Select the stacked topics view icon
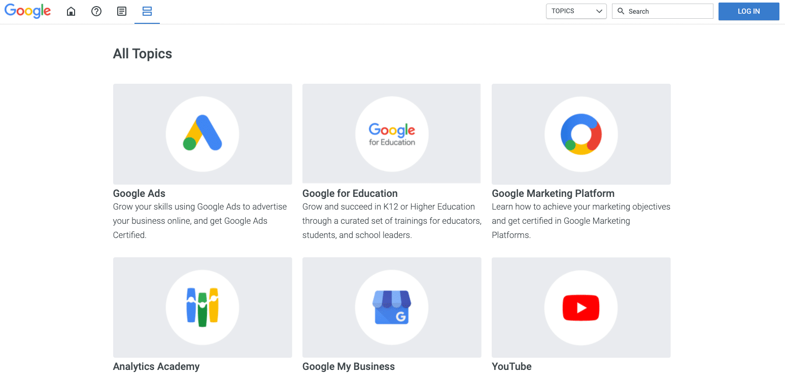Screen dimensions: 785x375 147,11
